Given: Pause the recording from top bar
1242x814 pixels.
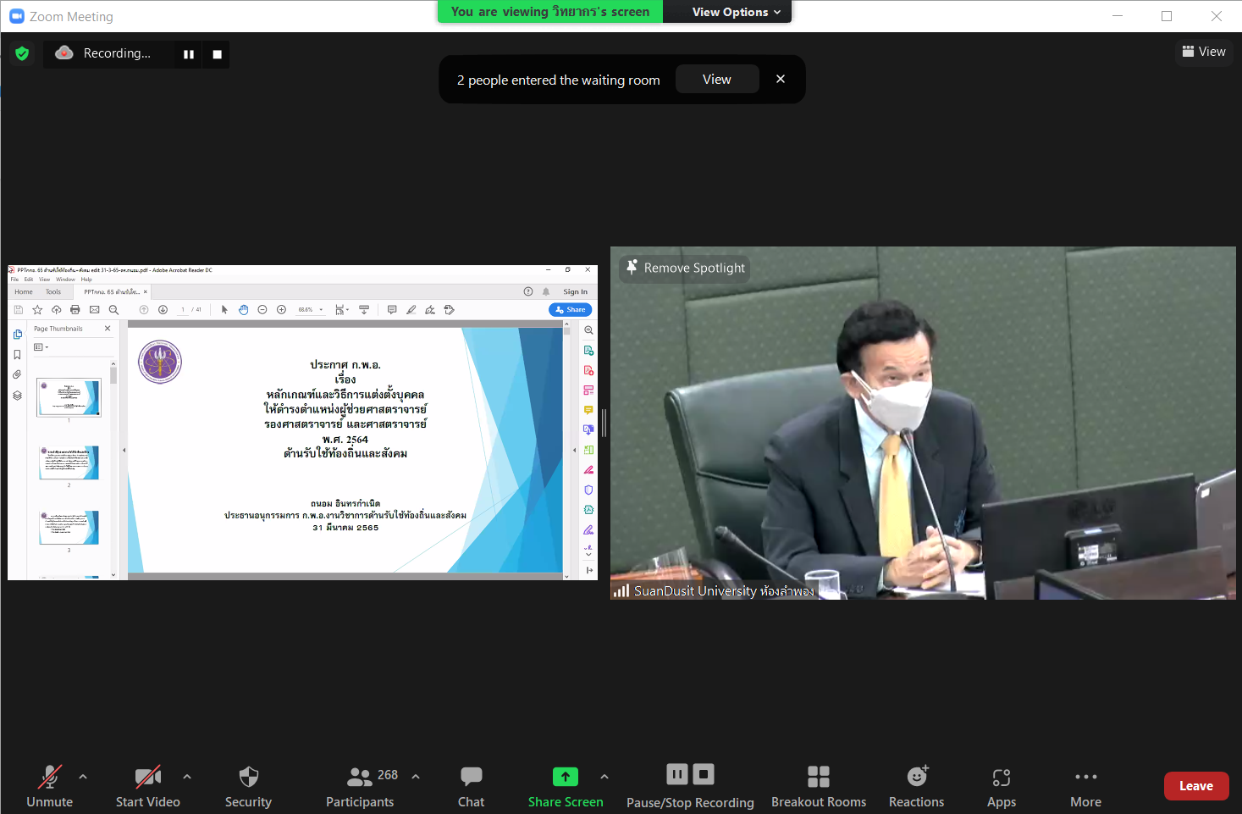Looking at the screenshot, I should click(x=189, y=54).
